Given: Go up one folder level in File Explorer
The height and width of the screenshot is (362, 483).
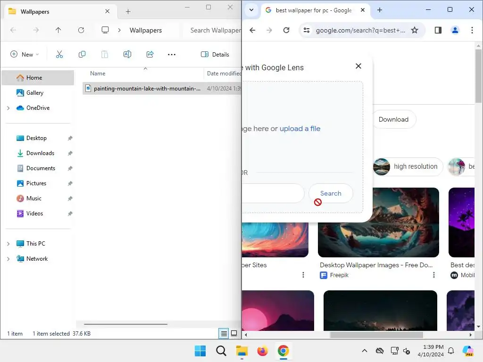Looking at the screenshot, I should 58,30.
